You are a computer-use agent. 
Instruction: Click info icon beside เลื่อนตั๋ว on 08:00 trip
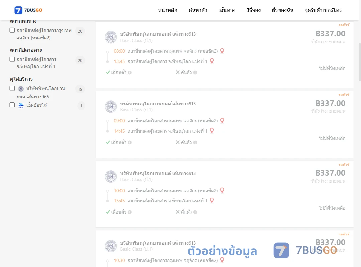130,73
